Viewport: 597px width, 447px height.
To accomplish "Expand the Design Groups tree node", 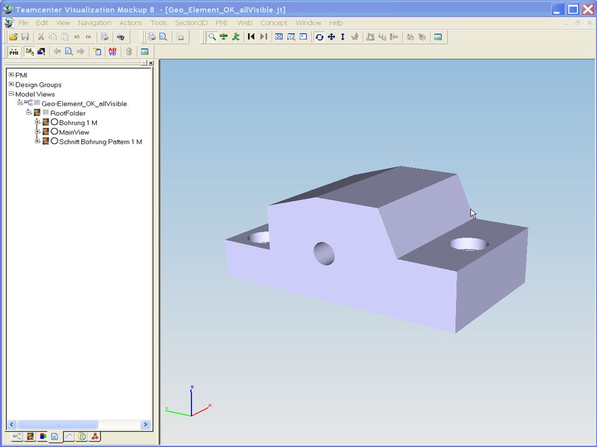I will click(11, 84).
